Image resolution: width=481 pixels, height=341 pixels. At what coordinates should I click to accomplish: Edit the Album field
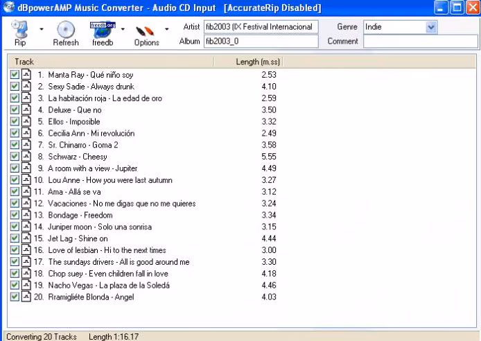[261, 42]
